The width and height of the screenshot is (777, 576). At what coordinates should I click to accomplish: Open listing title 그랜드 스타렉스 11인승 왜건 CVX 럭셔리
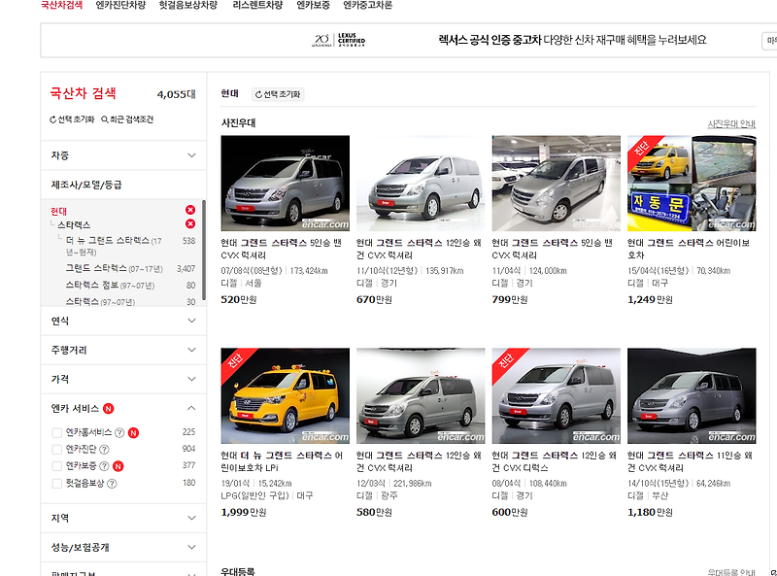pyautogui.click(x=690, y=461)
